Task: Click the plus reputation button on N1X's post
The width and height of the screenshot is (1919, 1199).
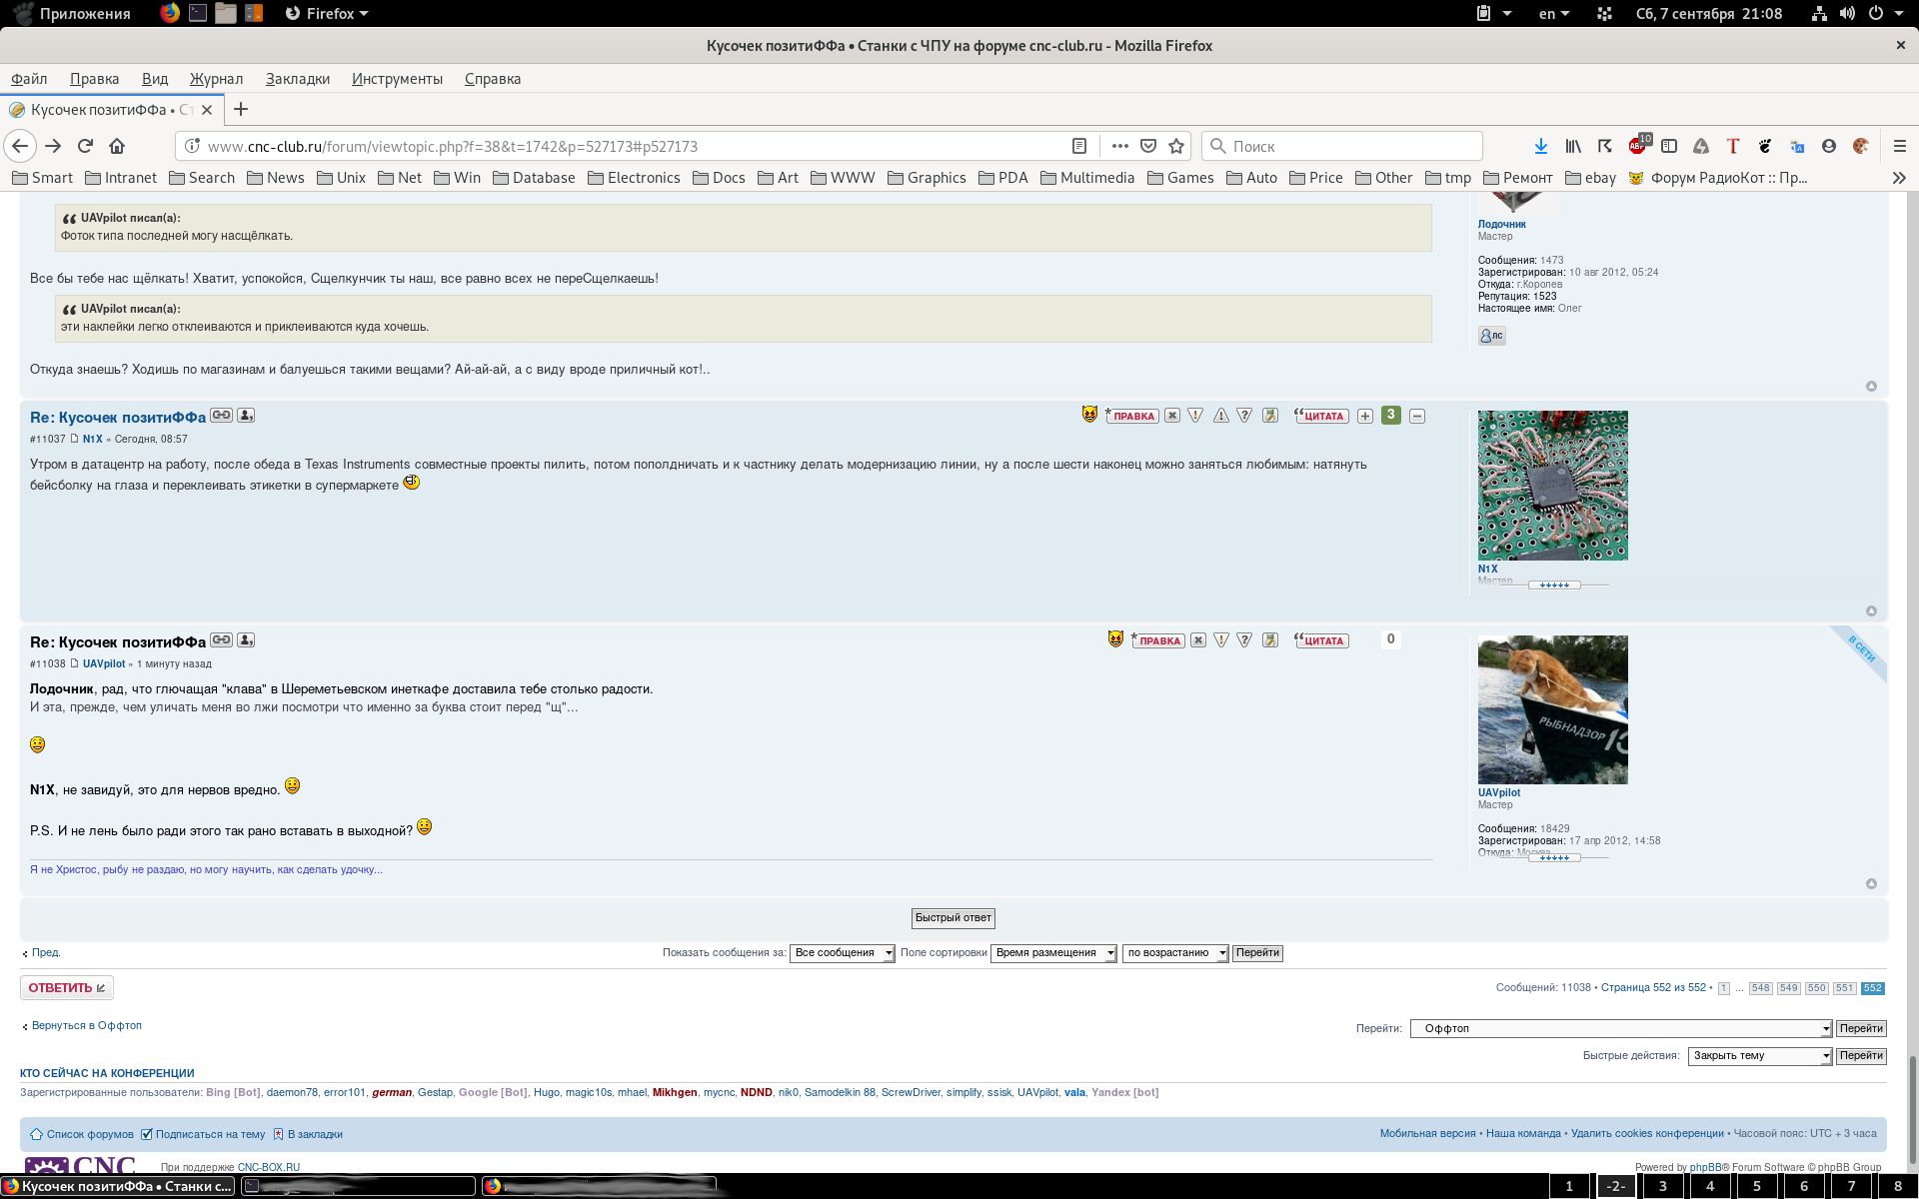Action: 1365,416
